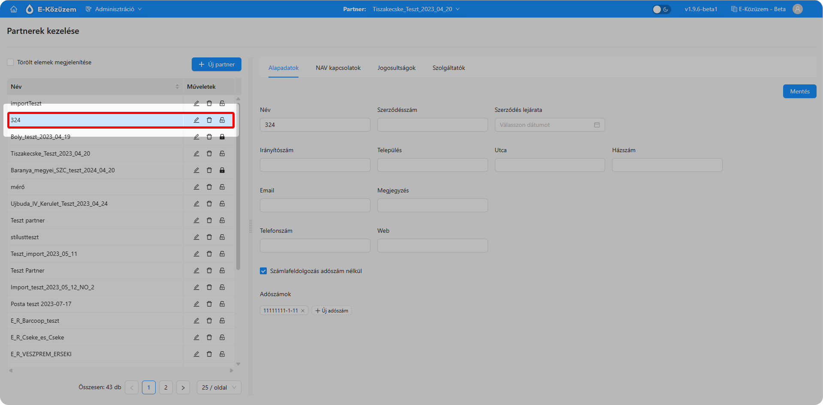Open the 25 / oldal page size dropdown
Screen dimensions: 823x405
[219, 387]
